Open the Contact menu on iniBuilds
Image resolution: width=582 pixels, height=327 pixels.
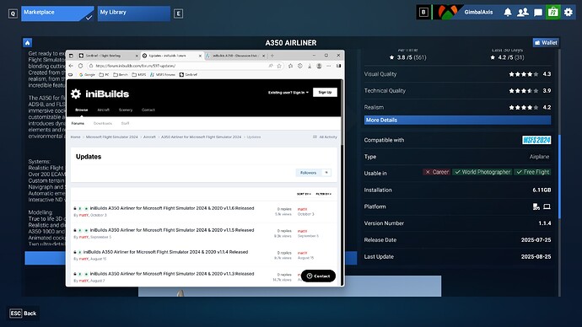click(x=148, y=110)
